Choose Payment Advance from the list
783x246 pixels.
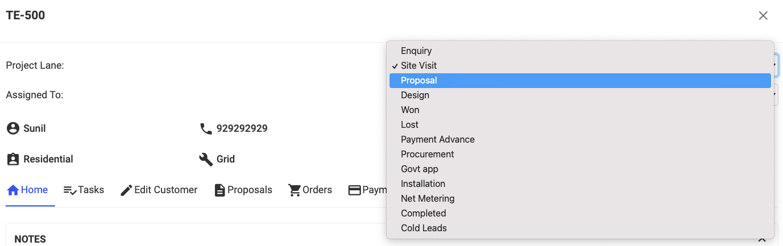point(437,140)
